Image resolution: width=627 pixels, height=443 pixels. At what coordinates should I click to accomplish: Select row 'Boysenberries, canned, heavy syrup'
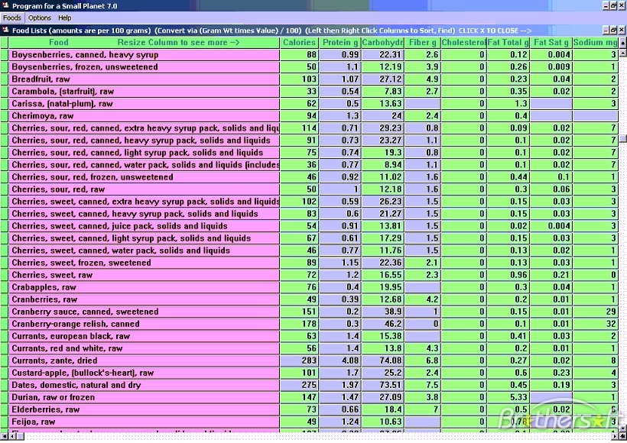tap(144, 55)
